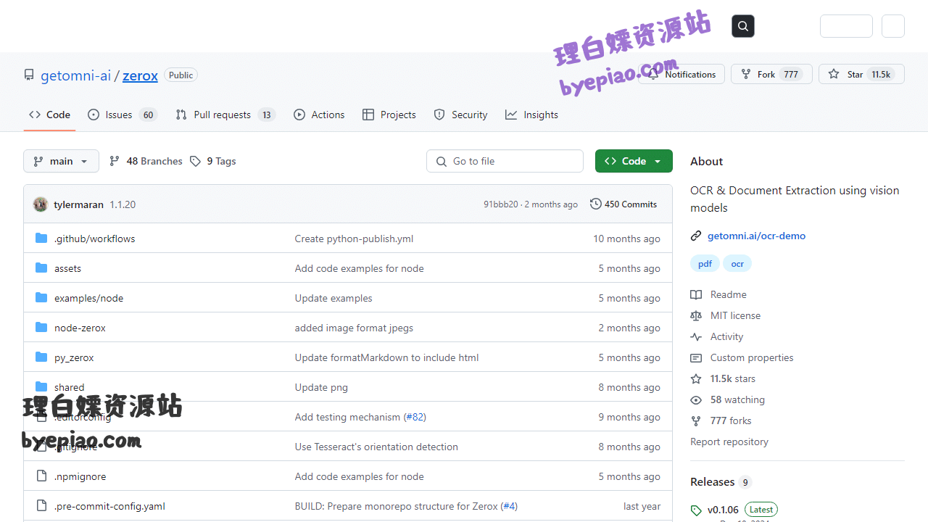Click tylermaran's avatar thumbnail
This screenshot has height=522, width=928.
pyautogui.click(x=41, y=204)
